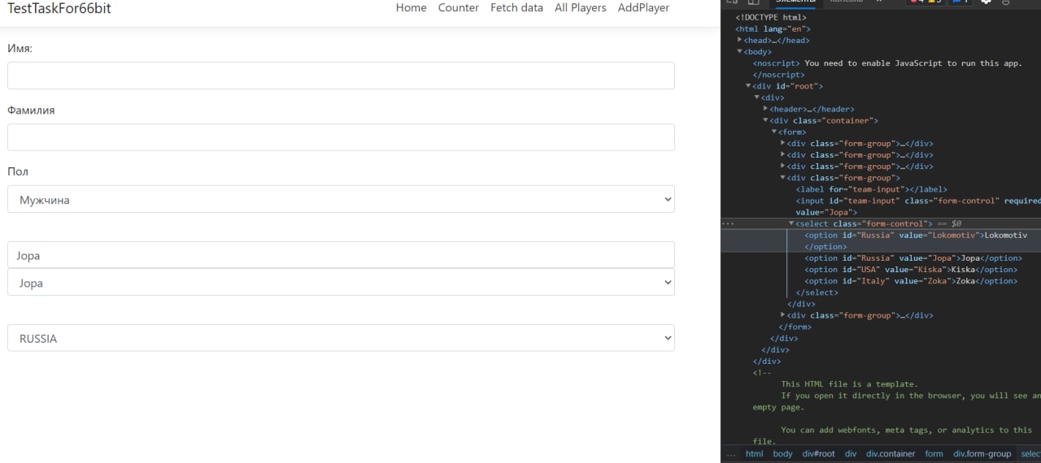Click the AddPlayer navigation link

coord(643,8)
